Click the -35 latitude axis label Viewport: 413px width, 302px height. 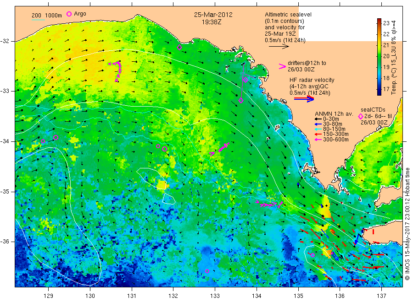coord(5,191)
